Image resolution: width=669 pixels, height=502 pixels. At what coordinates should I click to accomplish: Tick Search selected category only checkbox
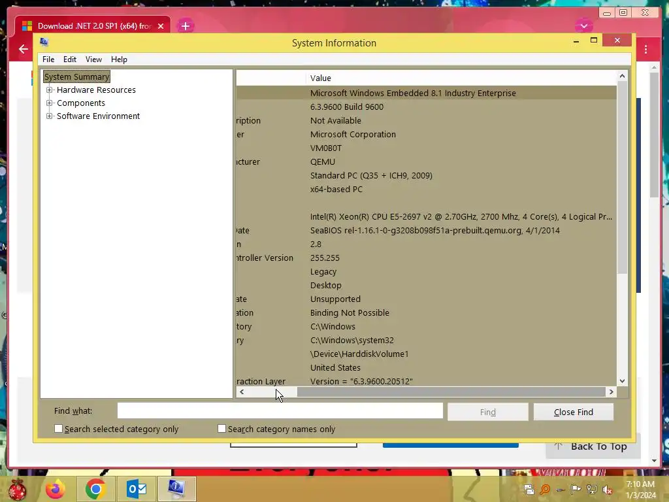click(58, 429)
